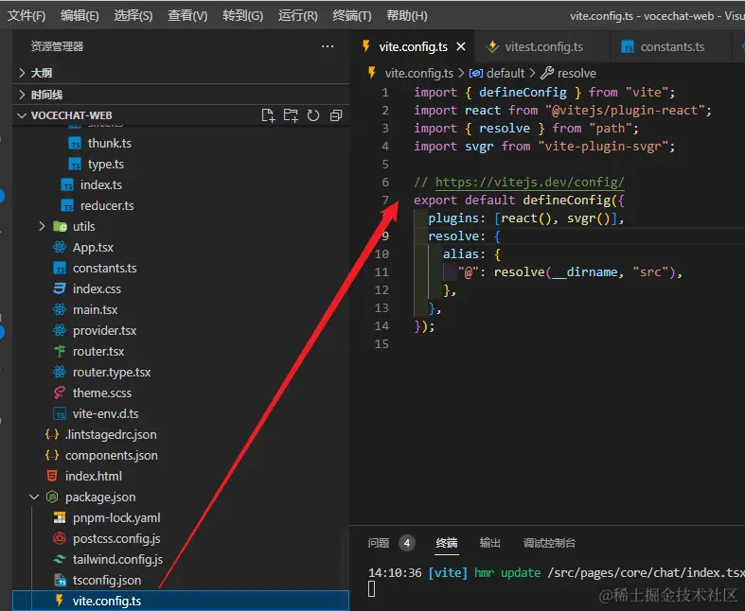The height and width of the screenshot is (611, 745).
Task: Expand the utils folder
Action: [x=83, y=226]
